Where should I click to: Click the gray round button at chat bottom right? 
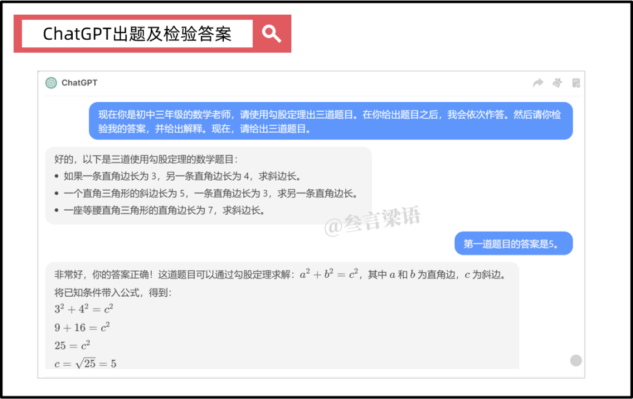tap(576, 360)
